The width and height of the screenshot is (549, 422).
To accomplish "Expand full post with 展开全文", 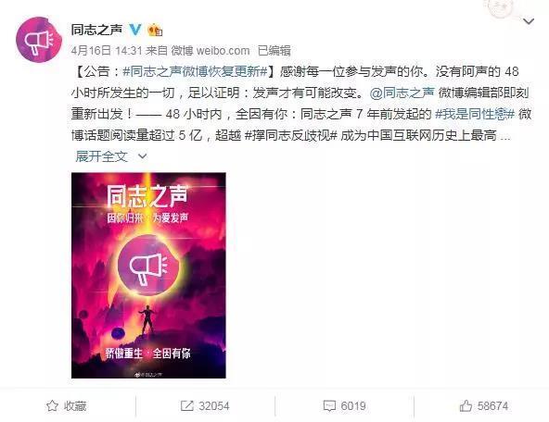I will 101,156.
